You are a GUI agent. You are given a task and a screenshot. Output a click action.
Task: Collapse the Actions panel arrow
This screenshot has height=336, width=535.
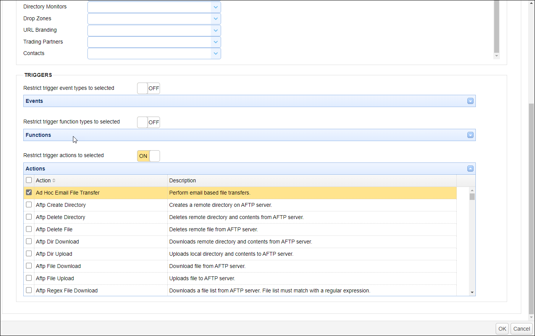tap(470, 169)
